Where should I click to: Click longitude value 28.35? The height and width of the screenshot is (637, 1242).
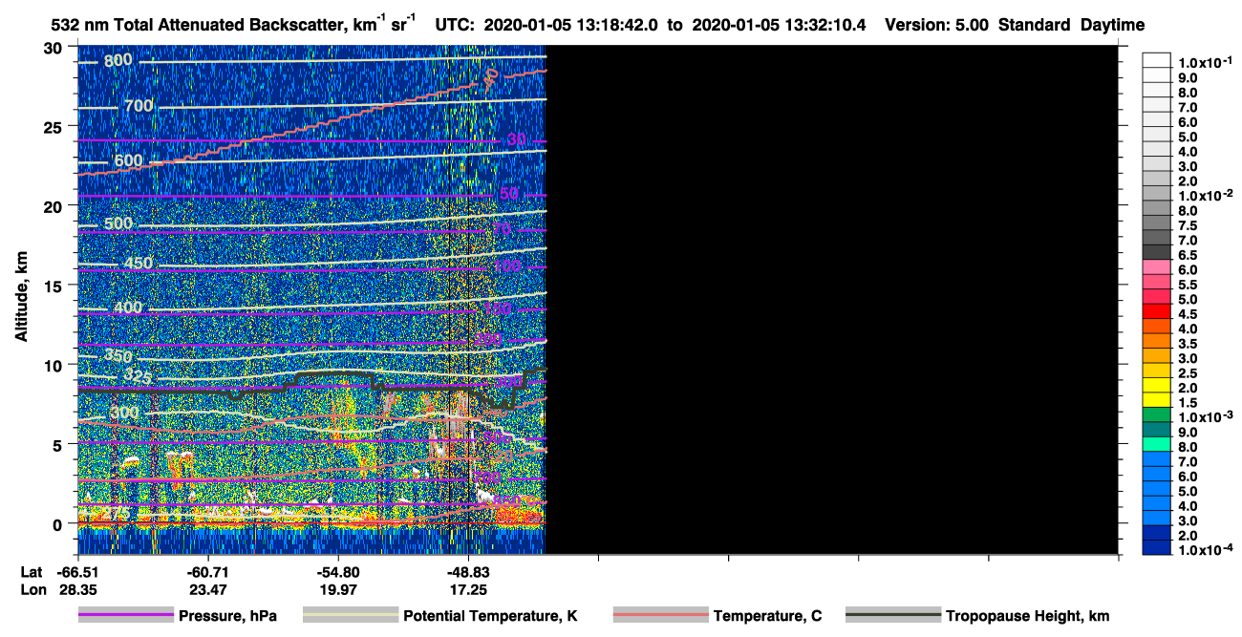(x=77, y=590)
